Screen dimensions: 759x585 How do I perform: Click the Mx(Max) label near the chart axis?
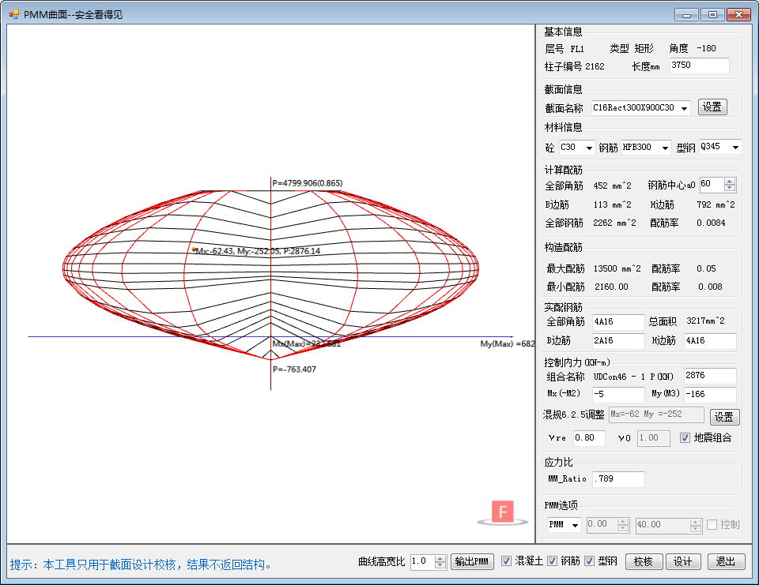[x=307, y=343]
